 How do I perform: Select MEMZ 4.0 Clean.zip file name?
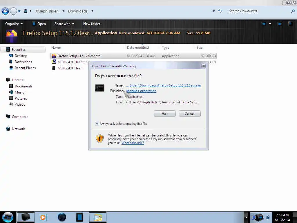tap(72, 62)
